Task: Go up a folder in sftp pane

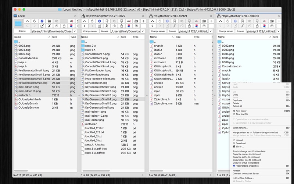Action: point(85,21)
